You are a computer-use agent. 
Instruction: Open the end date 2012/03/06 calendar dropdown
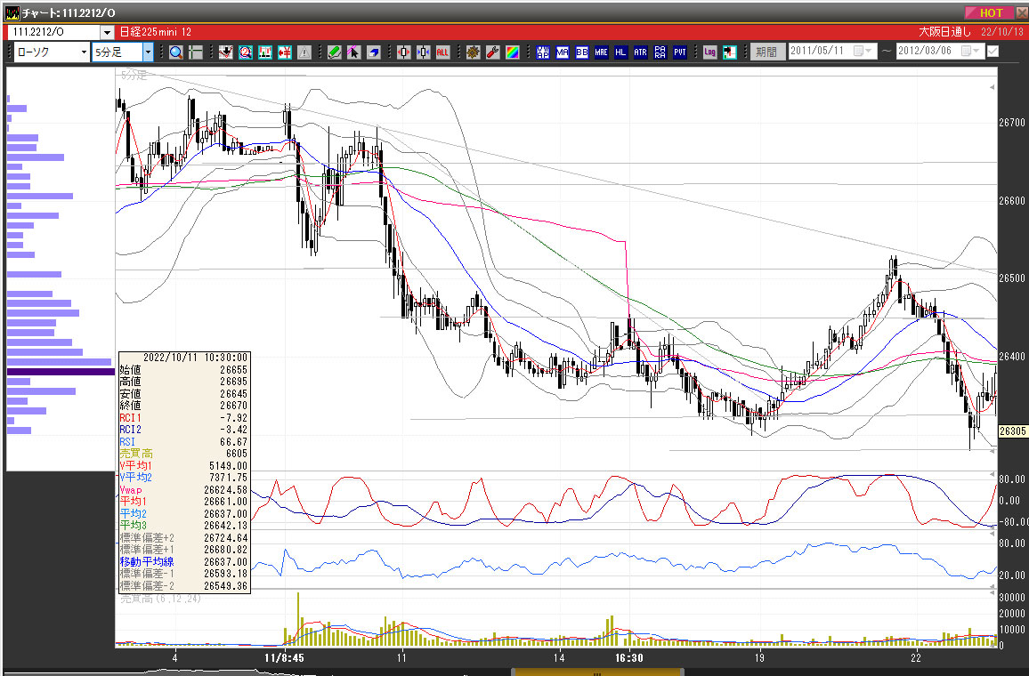click(x=970, y=51)
